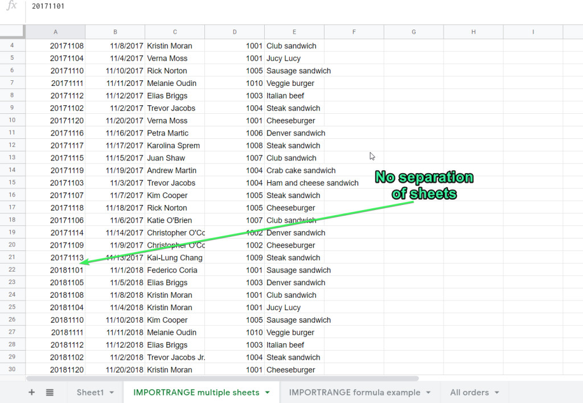Select column D header

[x=234, y=32]
